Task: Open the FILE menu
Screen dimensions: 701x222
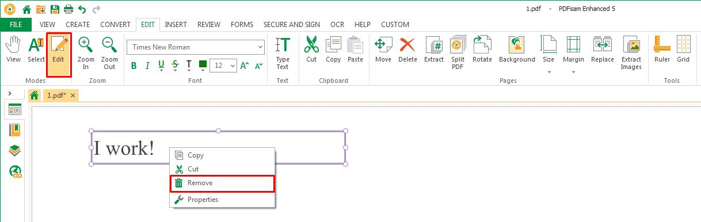Action: tap(16, 25)
